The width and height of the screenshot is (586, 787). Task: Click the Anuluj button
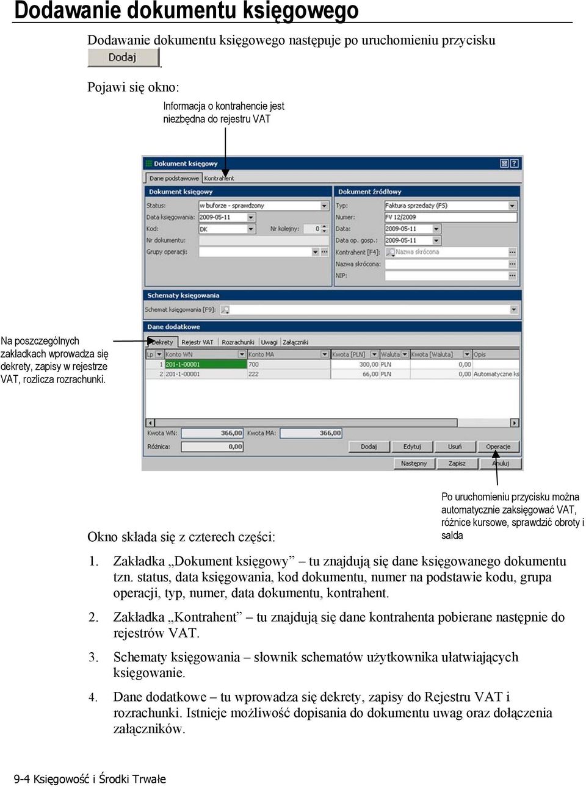pos(501,464)
